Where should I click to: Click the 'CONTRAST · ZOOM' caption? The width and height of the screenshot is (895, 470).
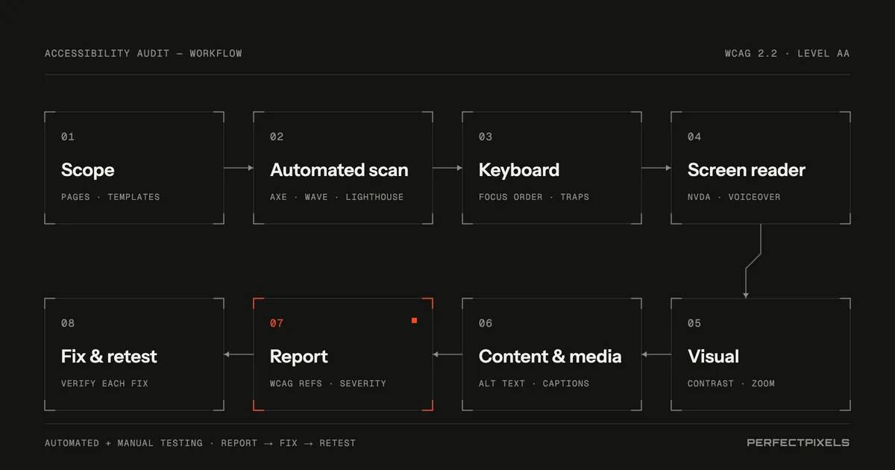(x=731, y=383)
